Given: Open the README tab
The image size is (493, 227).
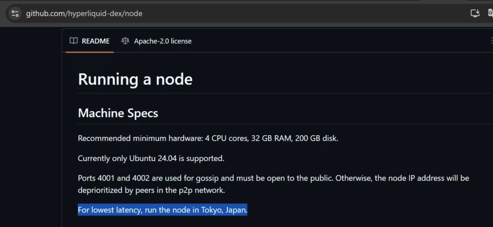Looking at the screenshot, I should tap(90, 41).
